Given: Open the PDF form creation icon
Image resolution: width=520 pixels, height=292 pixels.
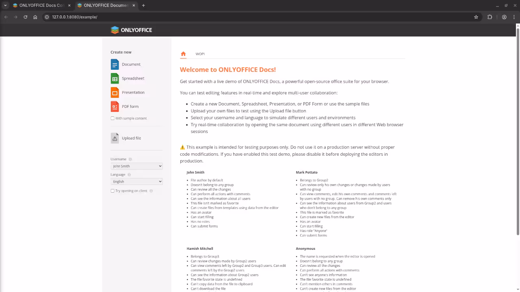Looking at the screenshot, I should coord(114,106).
